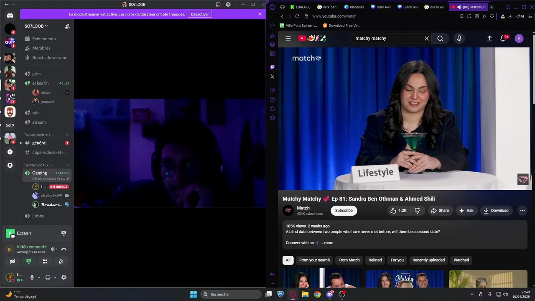Open the Discord inbox icon in title bar
Screen dimensions: 535x301
tap(218, 5)
